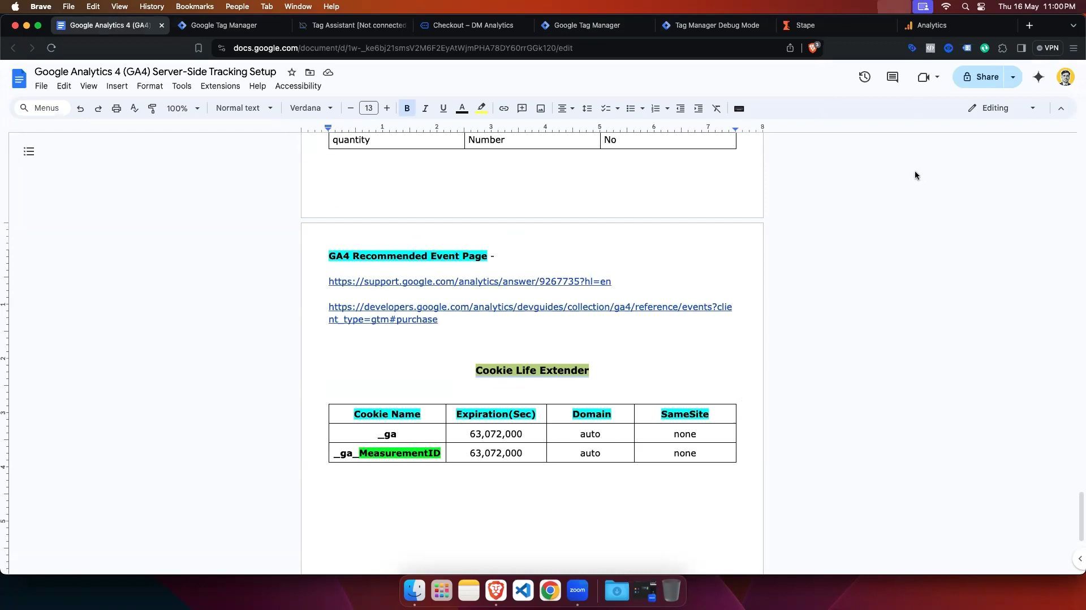This screenshot has width=1086, height=610.
Task: Open support.google.com analytics link
Action: tap(469, 282)
